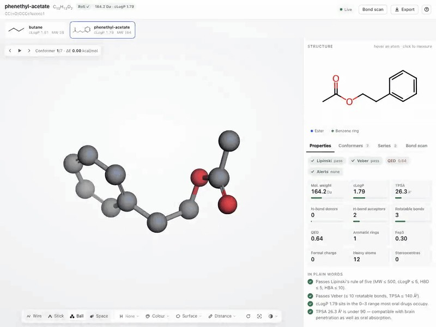Play conformer animation
Viewport: 436px width, 327px height.
tap(20, 51)
